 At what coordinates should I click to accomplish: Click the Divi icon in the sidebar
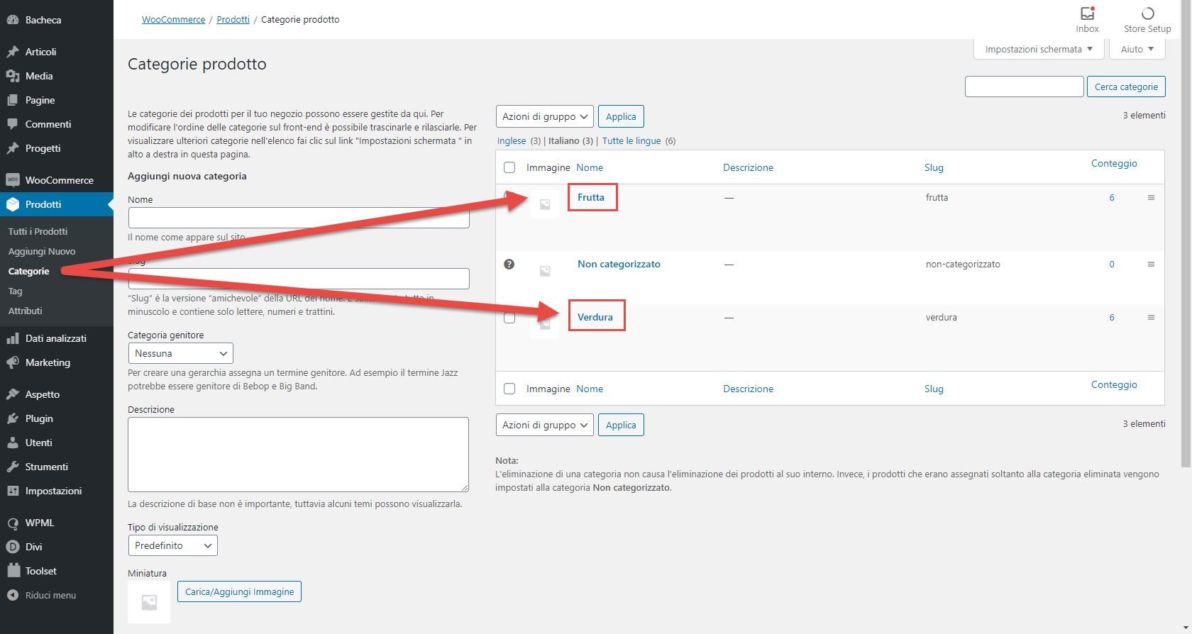point(13,547)
